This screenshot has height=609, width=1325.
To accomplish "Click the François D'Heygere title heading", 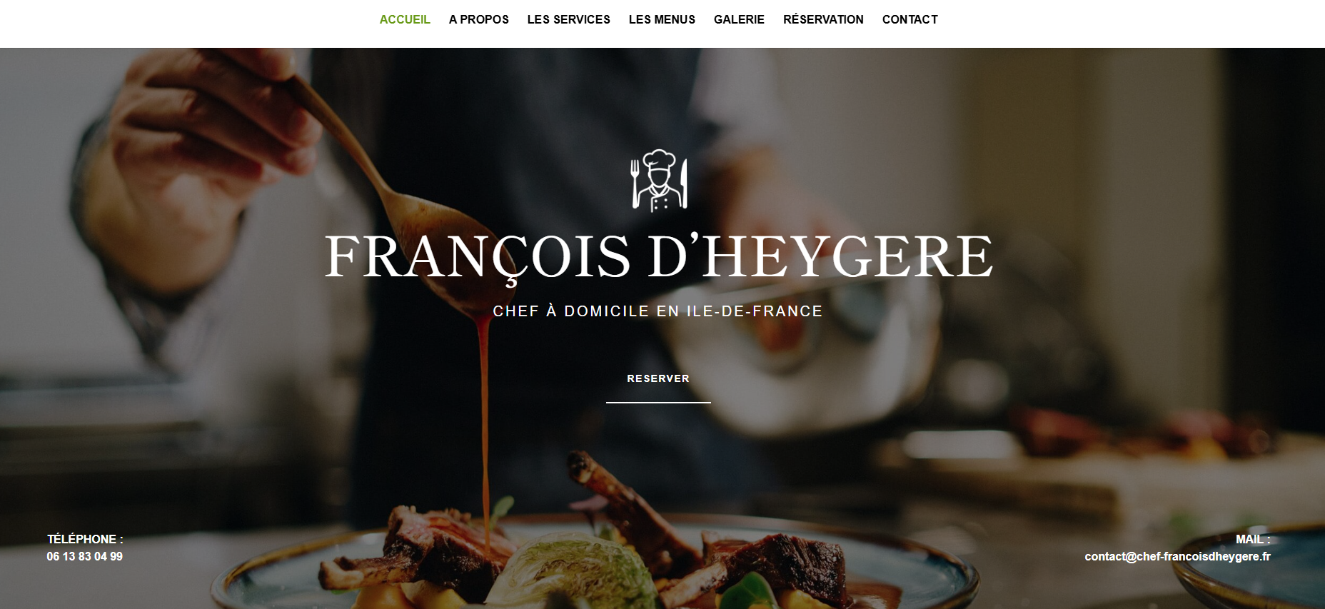I will coord(659,257).
